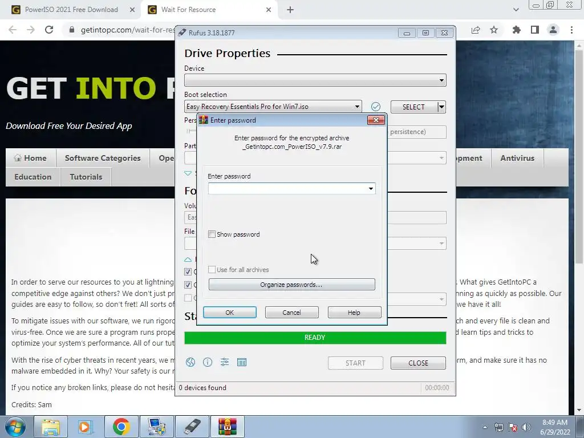Viewport: 584px width, 438px height.
Task: Close the Enter password dialog
Action: 376,120
